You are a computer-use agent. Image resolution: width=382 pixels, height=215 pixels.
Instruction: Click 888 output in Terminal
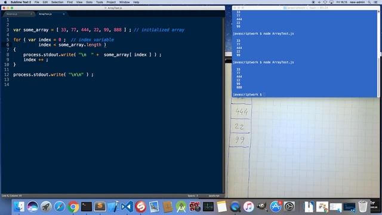(x=239, y=87)
